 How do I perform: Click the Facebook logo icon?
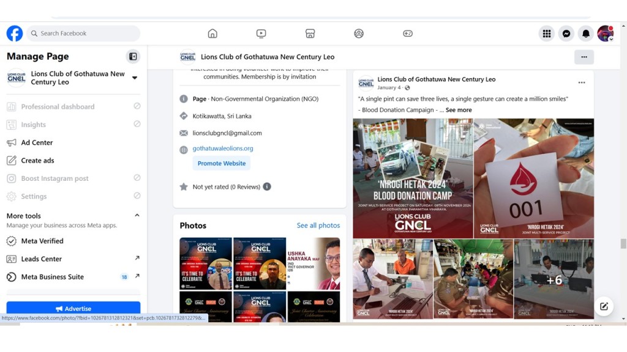(15, 34)
